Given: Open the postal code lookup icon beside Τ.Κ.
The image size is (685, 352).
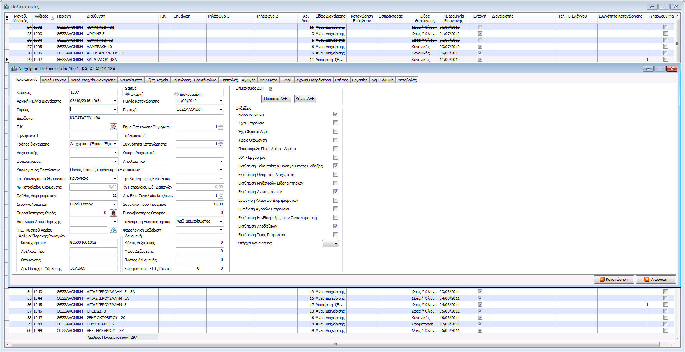Looking at the screenshot, I should click(x=114, y=127).
